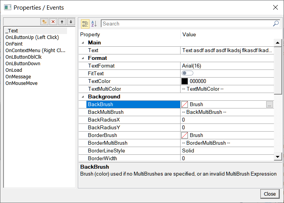This screenshot has width=284, height=203.
Task: Click the red X delete event icon
Action: tap(53, 22)
